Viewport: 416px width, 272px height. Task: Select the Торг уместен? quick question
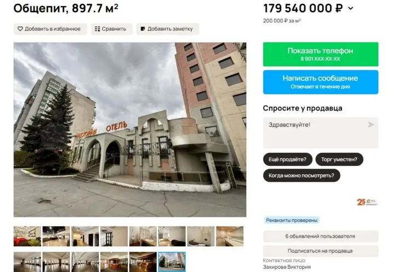pyautogui.click(x=339, y=159)
